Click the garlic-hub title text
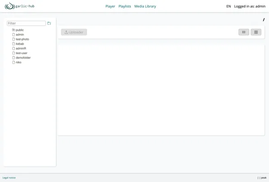 (25, 6)
